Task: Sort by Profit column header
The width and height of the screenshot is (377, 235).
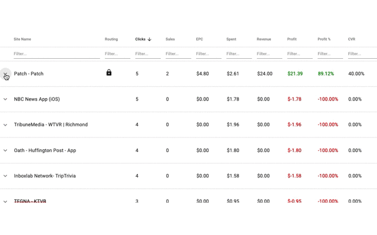Action: [292, 39]
